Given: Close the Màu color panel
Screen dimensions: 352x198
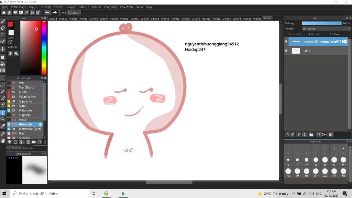Looking at the screenshot, I should click(45, 18).
